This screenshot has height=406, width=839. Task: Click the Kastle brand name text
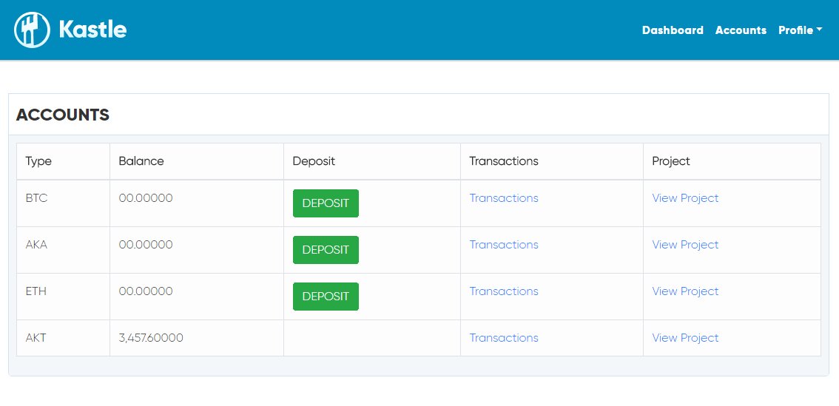92,30
